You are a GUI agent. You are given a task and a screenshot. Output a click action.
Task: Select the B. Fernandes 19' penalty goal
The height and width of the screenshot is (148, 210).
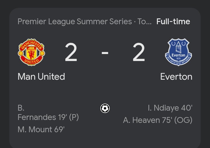48,113
